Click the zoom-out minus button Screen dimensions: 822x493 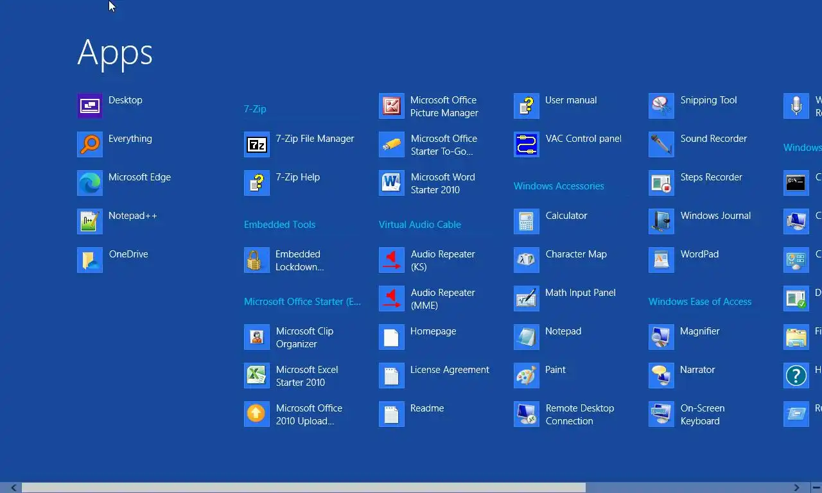coord(815,488)
